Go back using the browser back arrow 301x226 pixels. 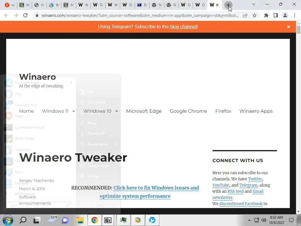6,15
